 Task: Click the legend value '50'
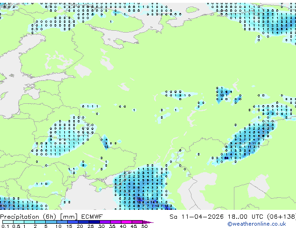tap(144, 226)
